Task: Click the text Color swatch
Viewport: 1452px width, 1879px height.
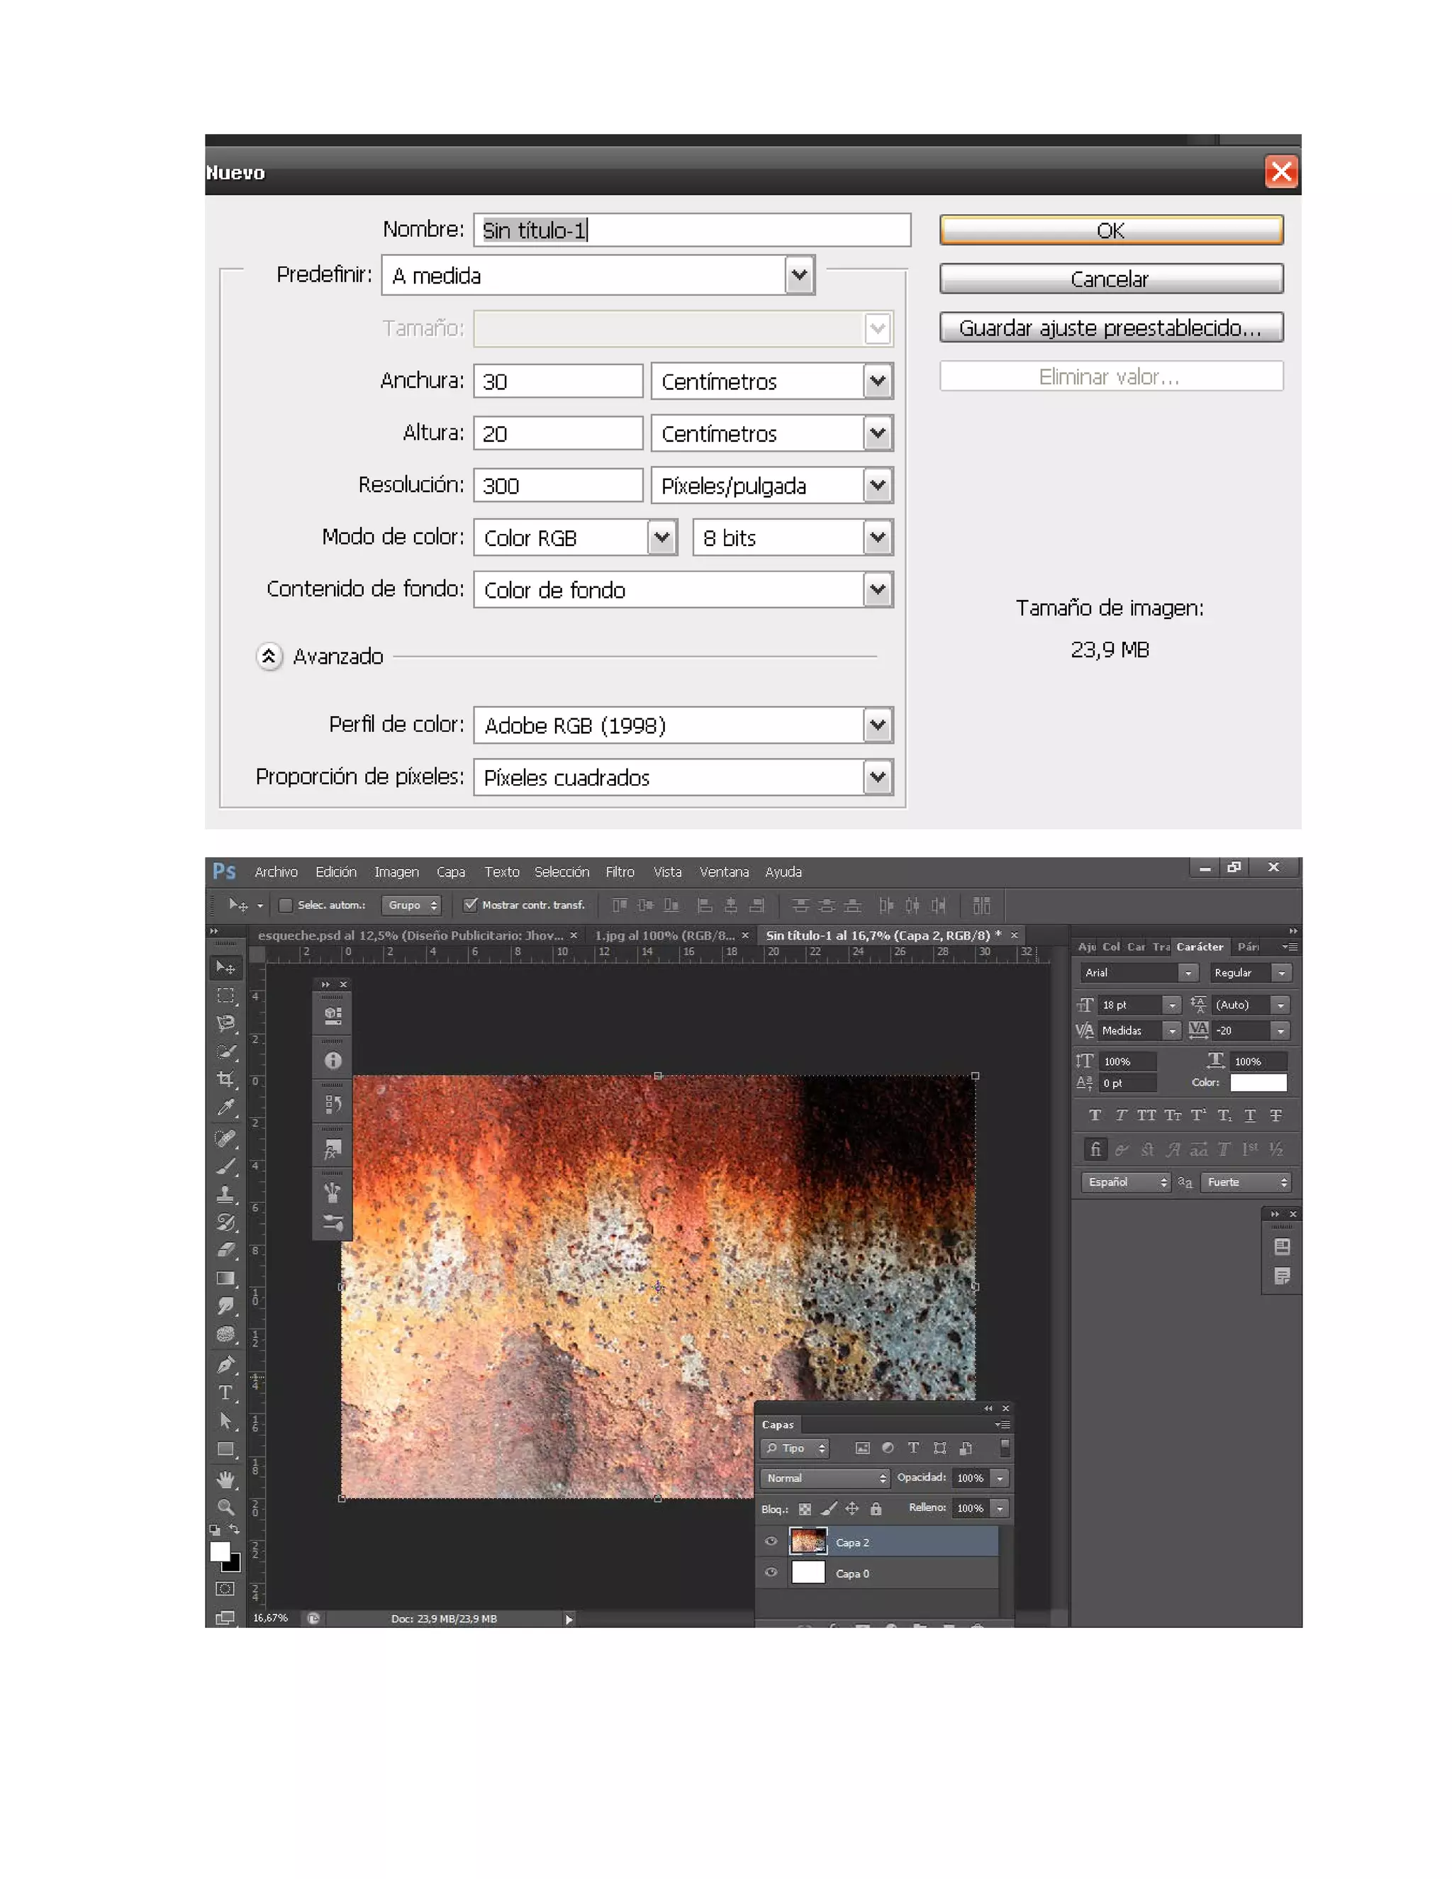Action: coord(1258,1082)
